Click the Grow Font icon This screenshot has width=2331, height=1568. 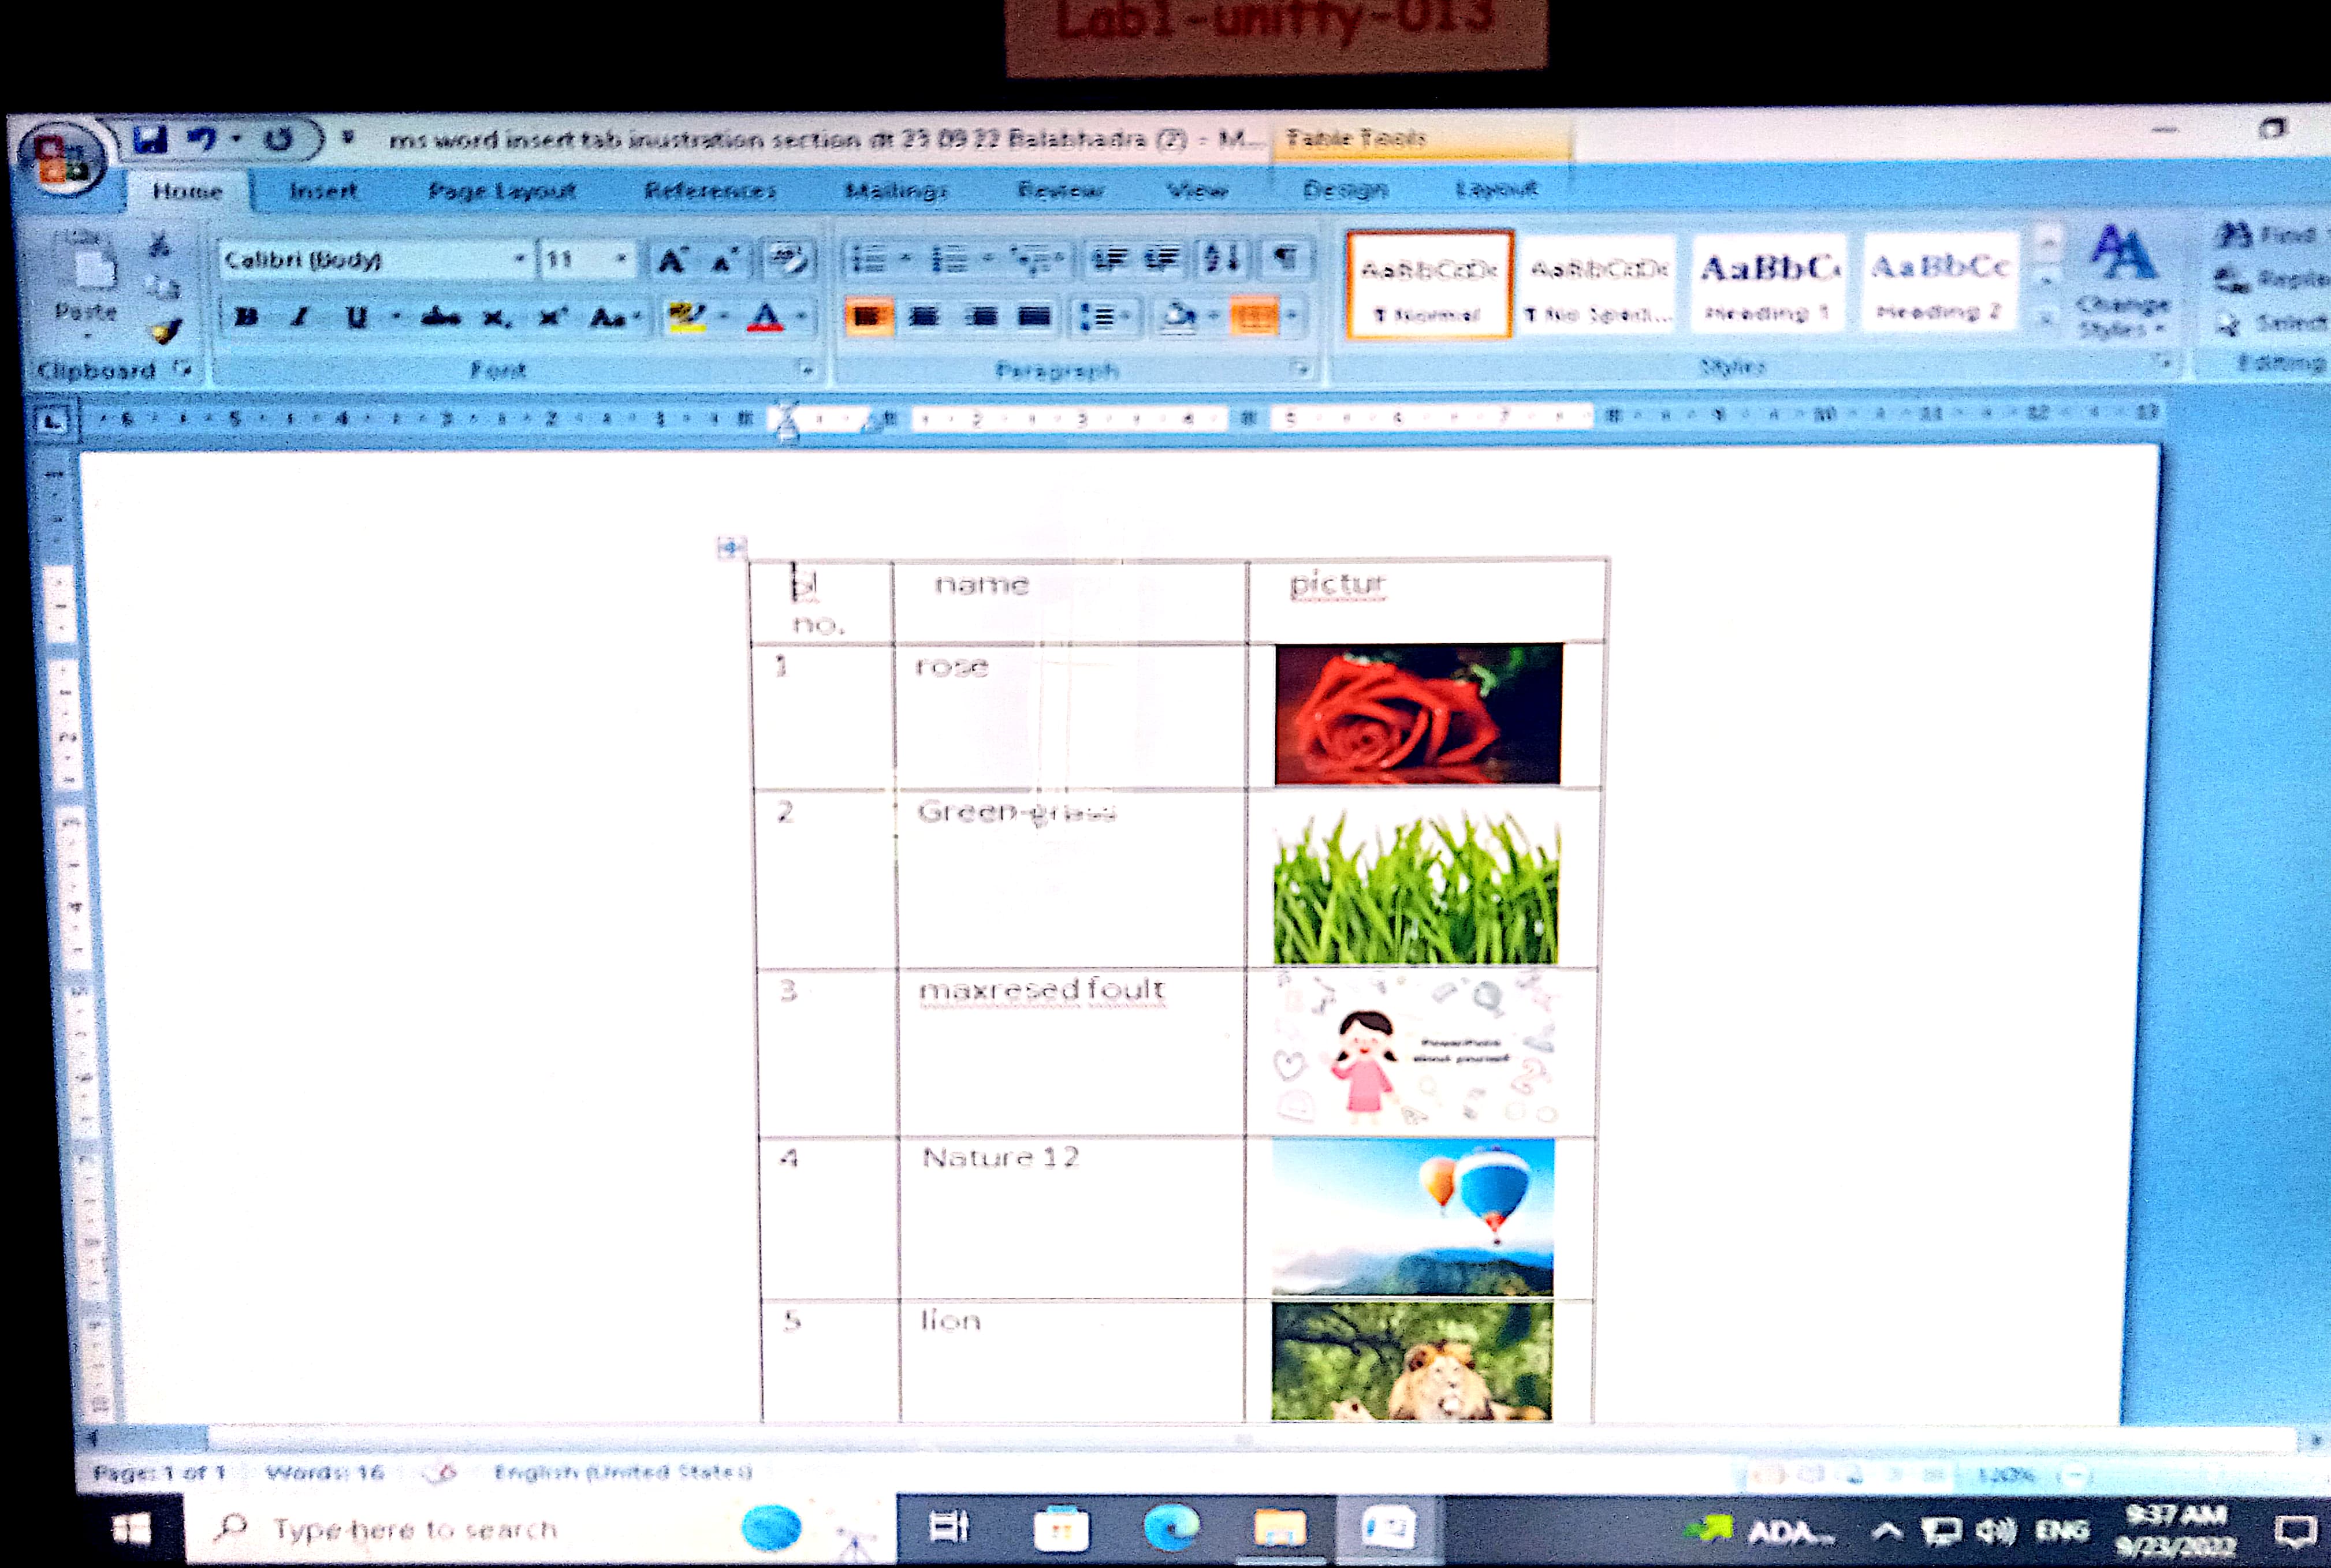pos(671,262)
